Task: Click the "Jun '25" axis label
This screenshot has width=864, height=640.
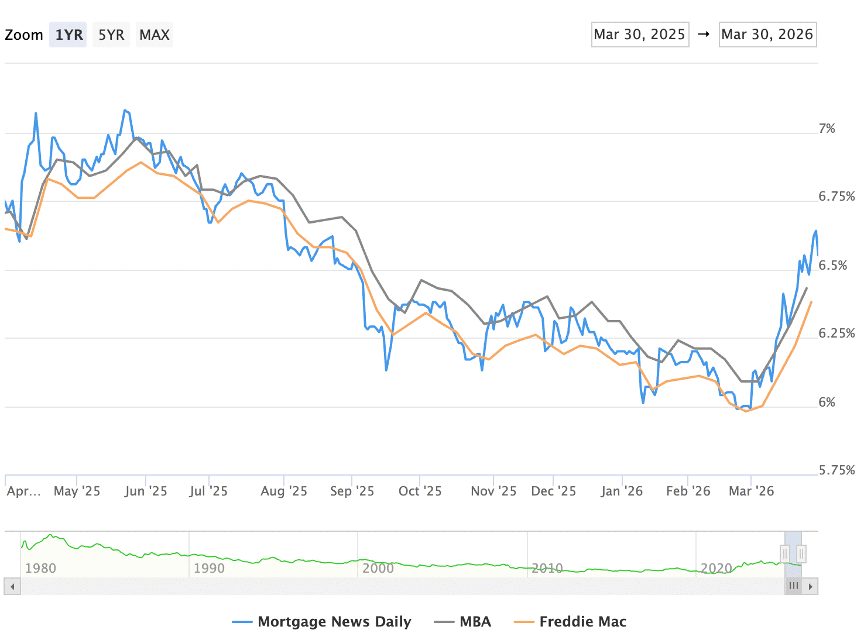Action: (146, 491)
